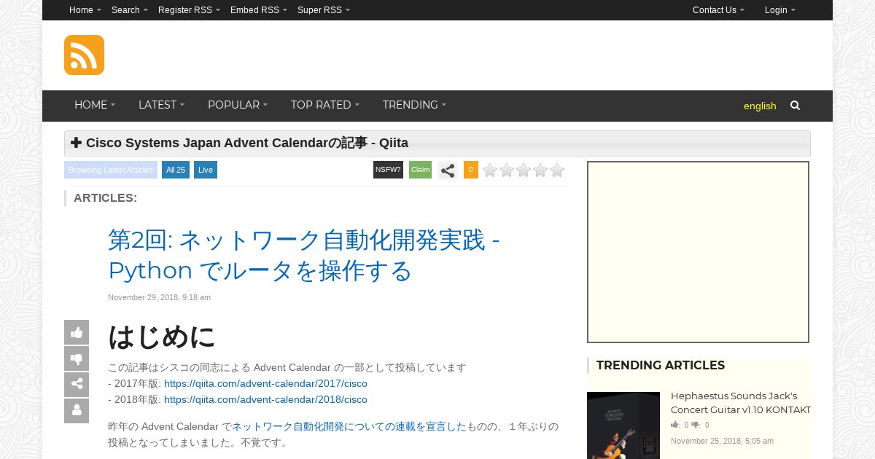
Task: Click the Live button
Action: (206, 170)
